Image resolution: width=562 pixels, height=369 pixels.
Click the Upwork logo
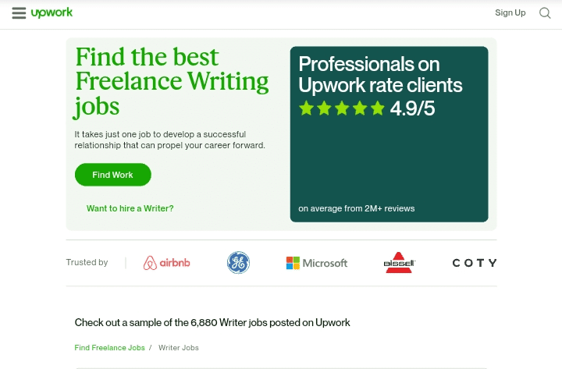pos(52,13)
